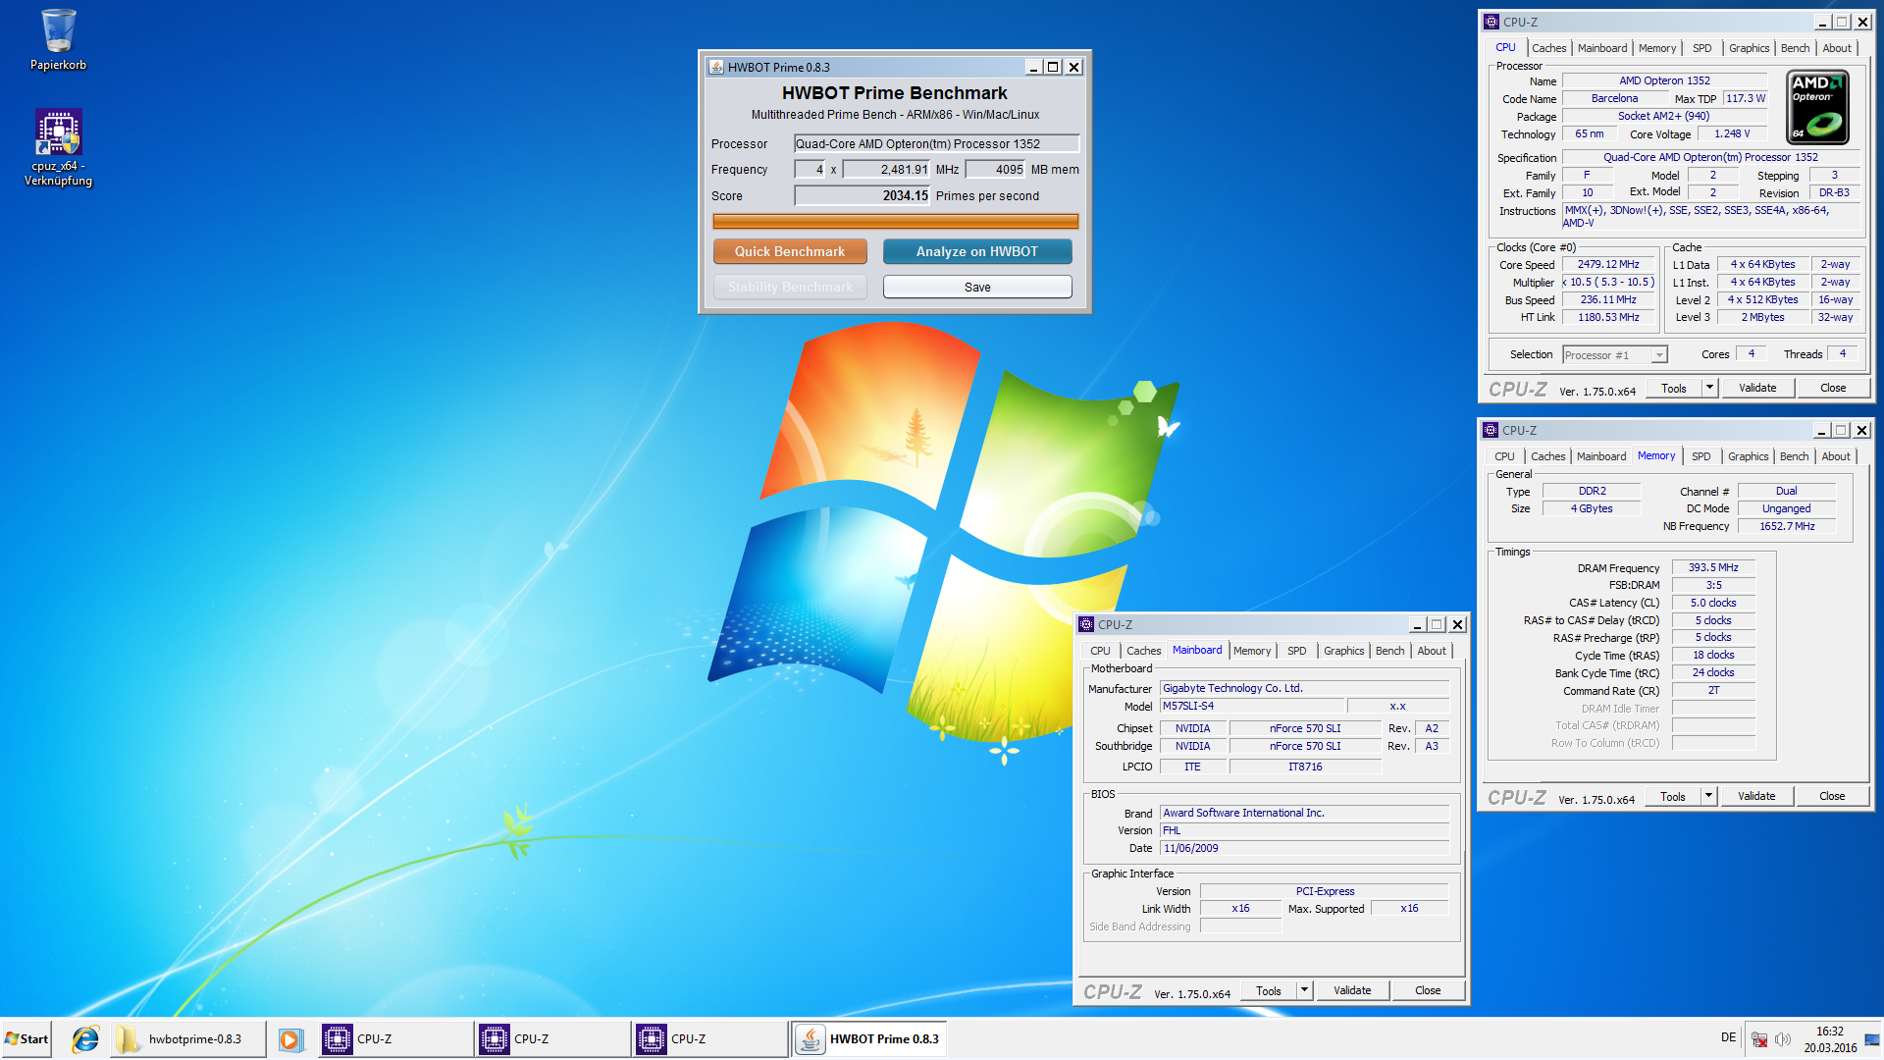The height and width of the screenshot is (1060, 1884).
Task: Click the motherboard Model field M57SLI-S4
Action: pos(1252,706)
